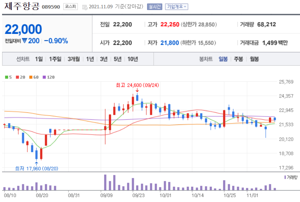Select the 3년 line chart tab
300x202 pixels.
click(104, 59)
